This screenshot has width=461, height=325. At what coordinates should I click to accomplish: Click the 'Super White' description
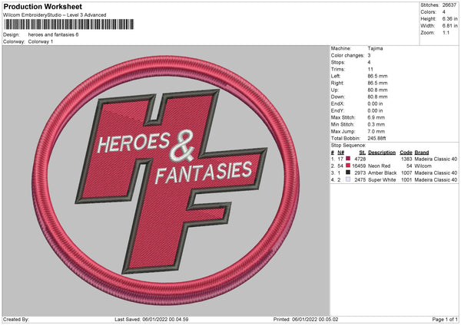point(382,180)
